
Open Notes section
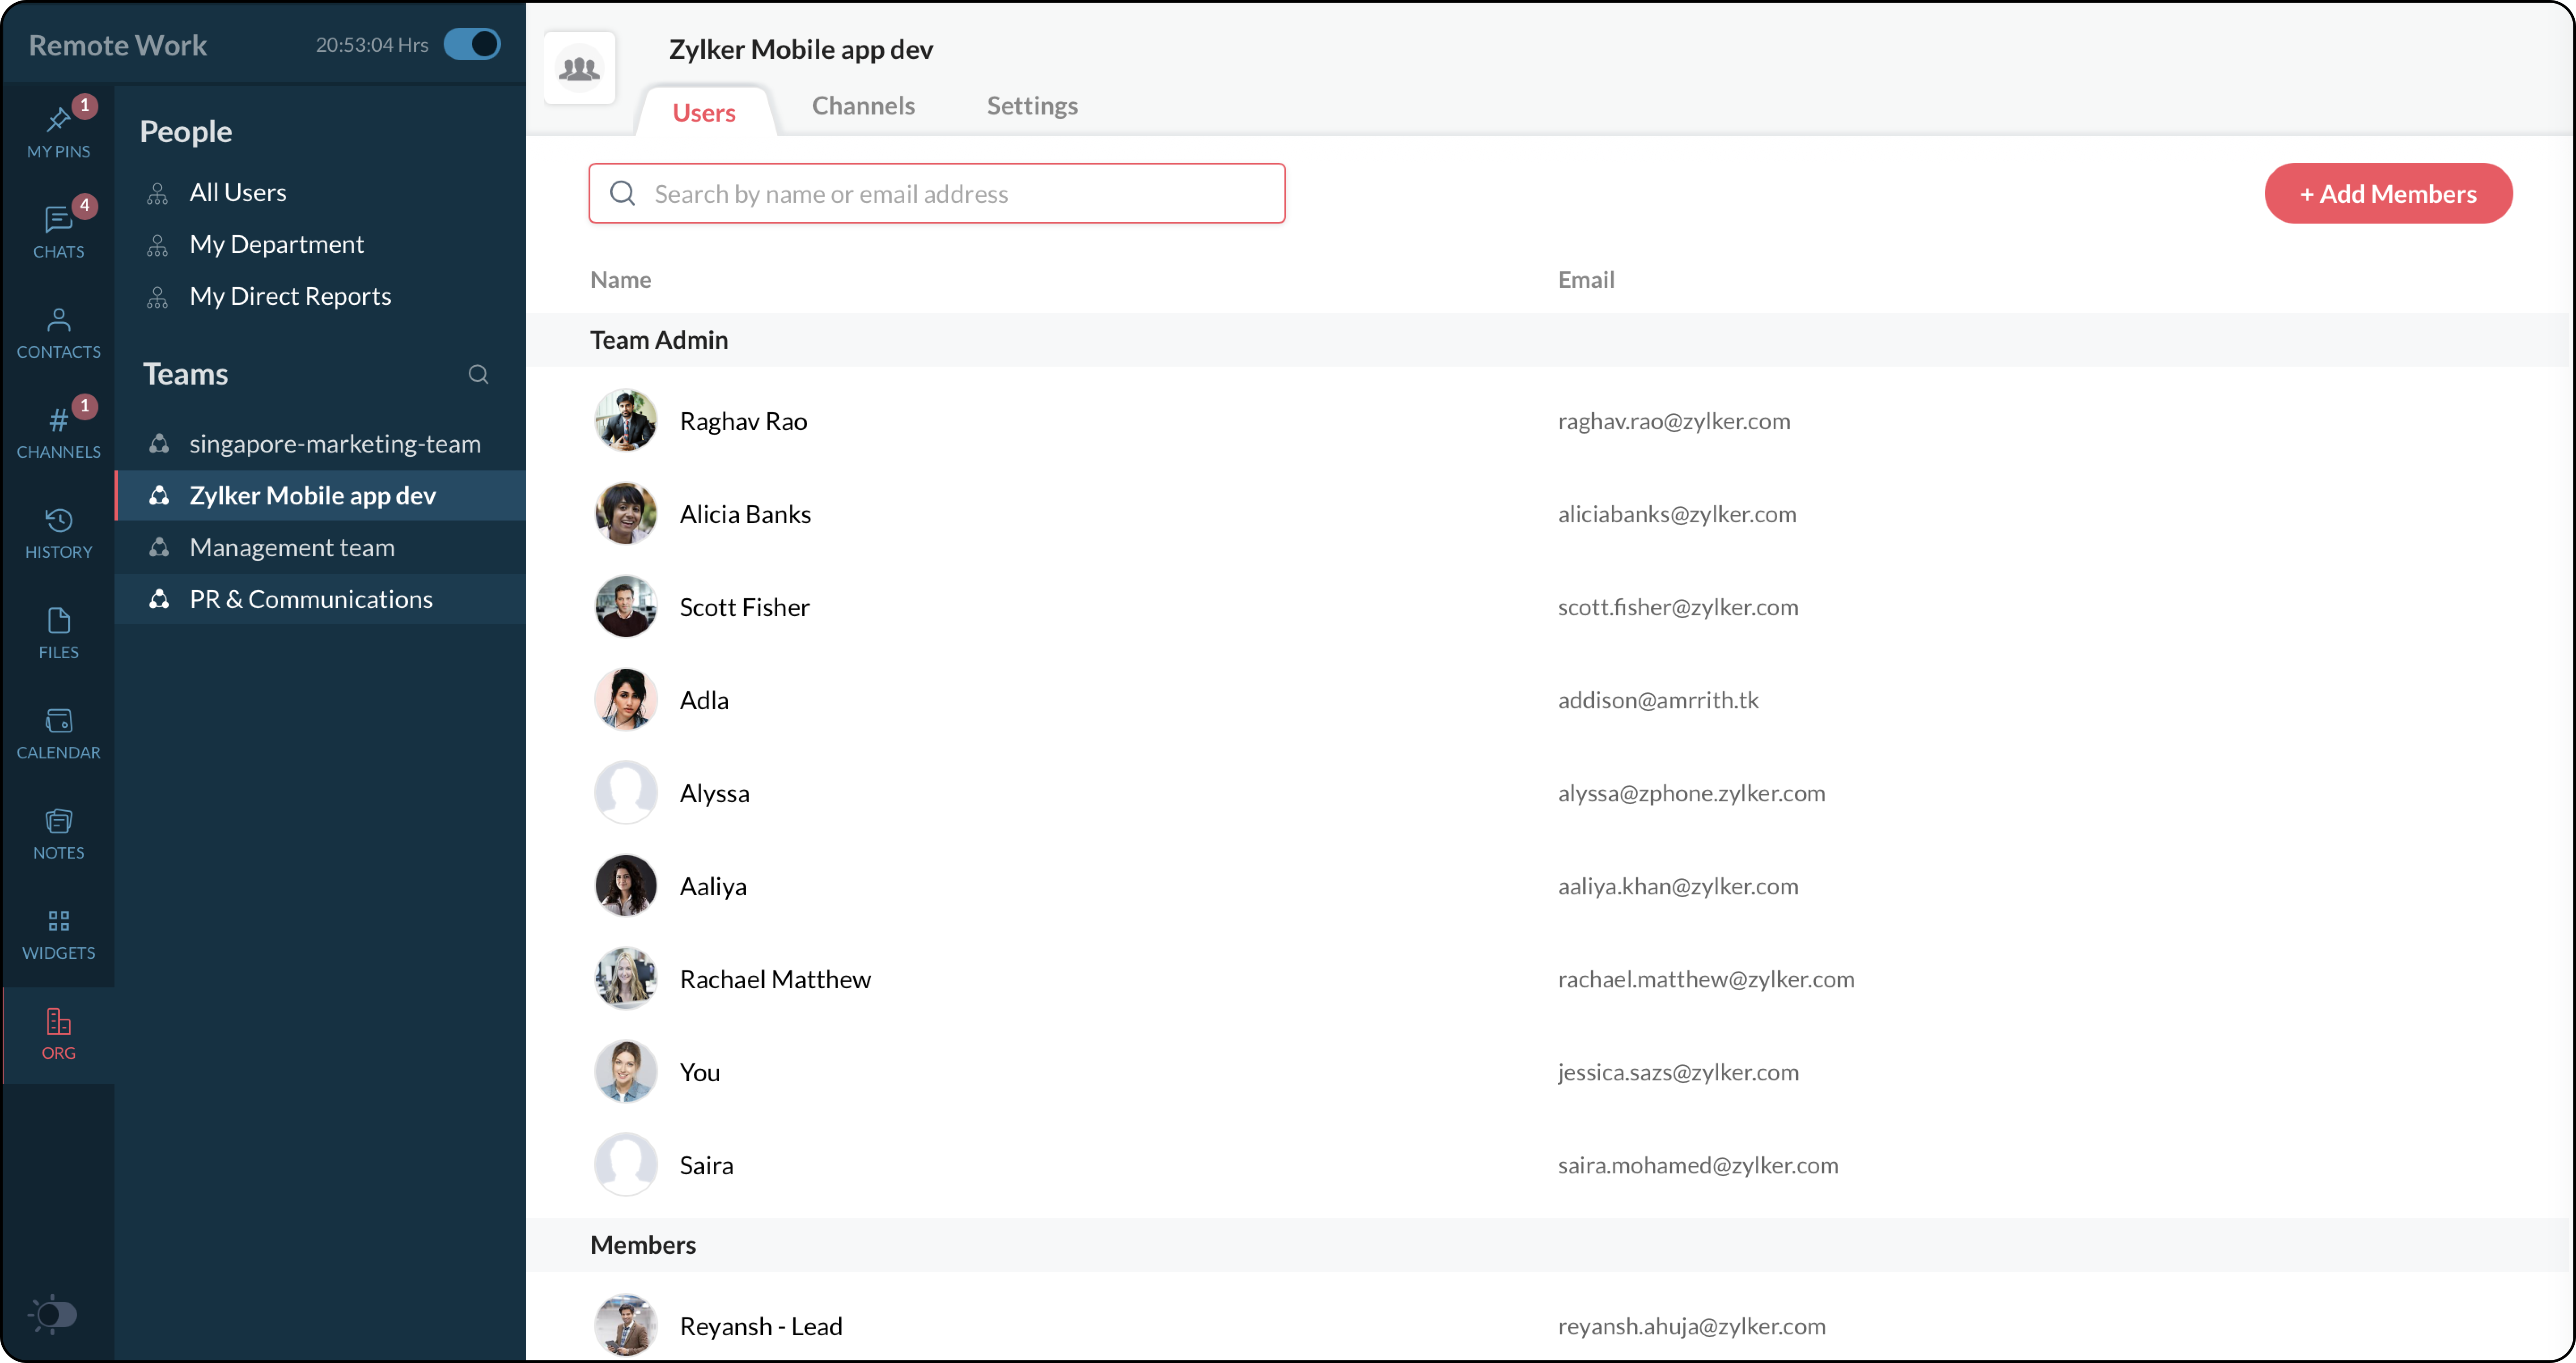(x=58, y=833)
